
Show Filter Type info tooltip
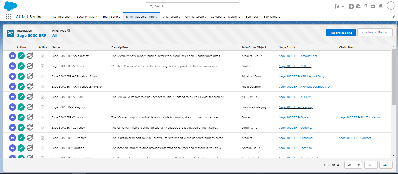[x=69, y=30]
